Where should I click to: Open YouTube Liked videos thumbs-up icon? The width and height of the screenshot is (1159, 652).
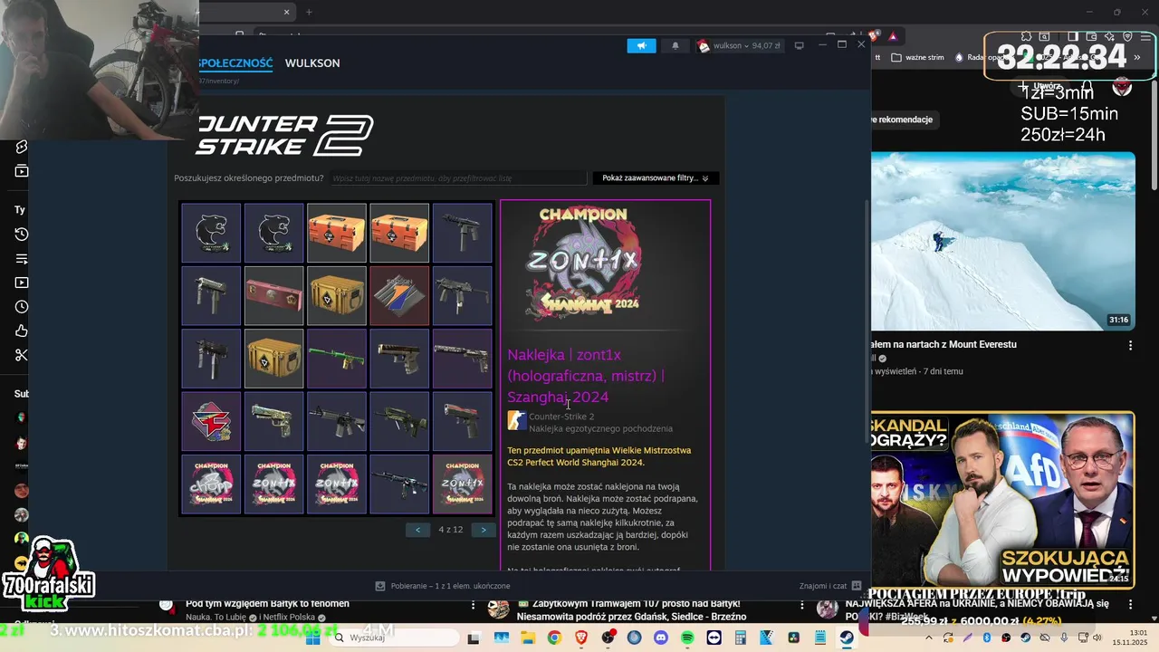point(21,331)
